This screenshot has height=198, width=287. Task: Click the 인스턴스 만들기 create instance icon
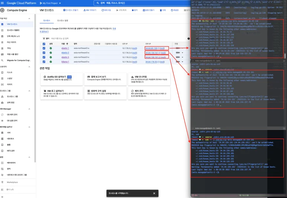tap(65, 10)
